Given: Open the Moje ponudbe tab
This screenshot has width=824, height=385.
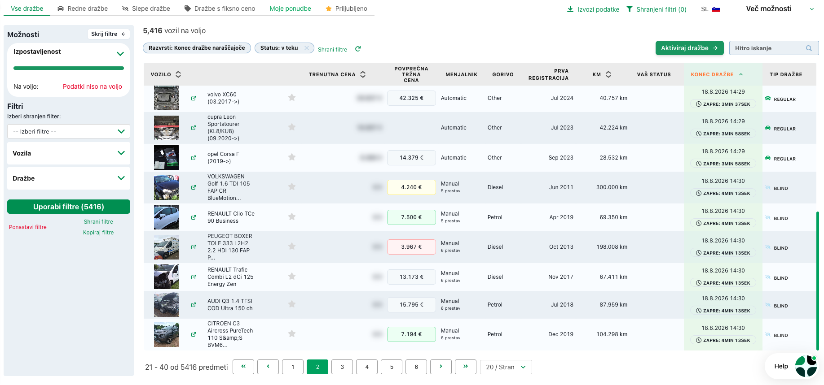Looking at the screenshot, I should (x=290, y=9).
